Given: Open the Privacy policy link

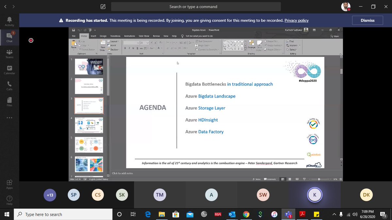Looking at the screenshot, I should (296, 20).
